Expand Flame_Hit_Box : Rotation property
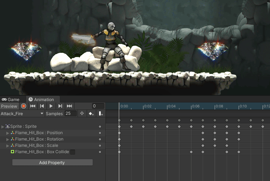The height and width of the screenshot is (181, 270). (7, 139)
